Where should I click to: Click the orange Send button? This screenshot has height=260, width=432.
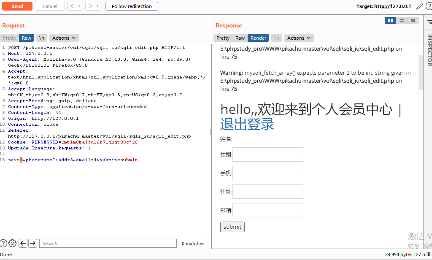[x=17, y=6]
